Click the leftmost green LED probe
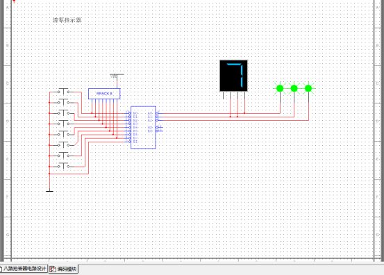 click(280, 88)
